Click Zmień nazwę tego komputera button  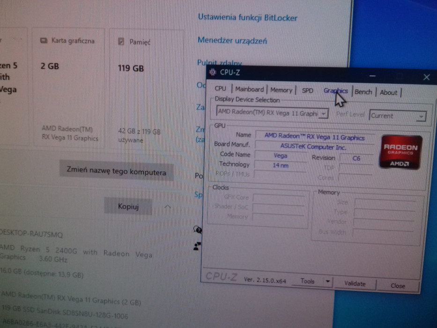click(116, 171)
